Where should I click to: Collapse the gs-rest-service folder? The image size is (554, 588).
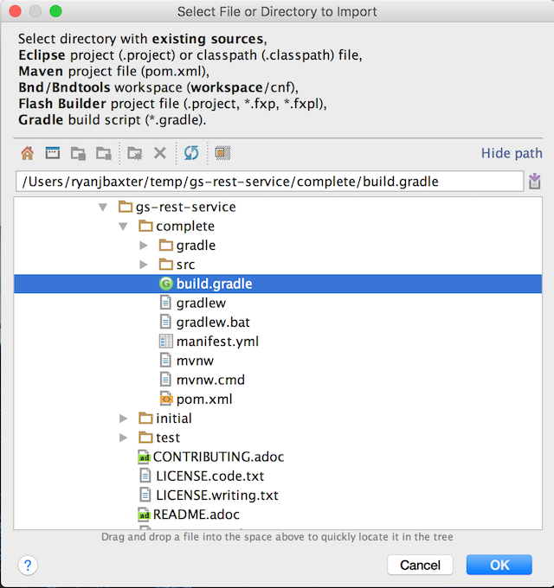coord(103,207)
